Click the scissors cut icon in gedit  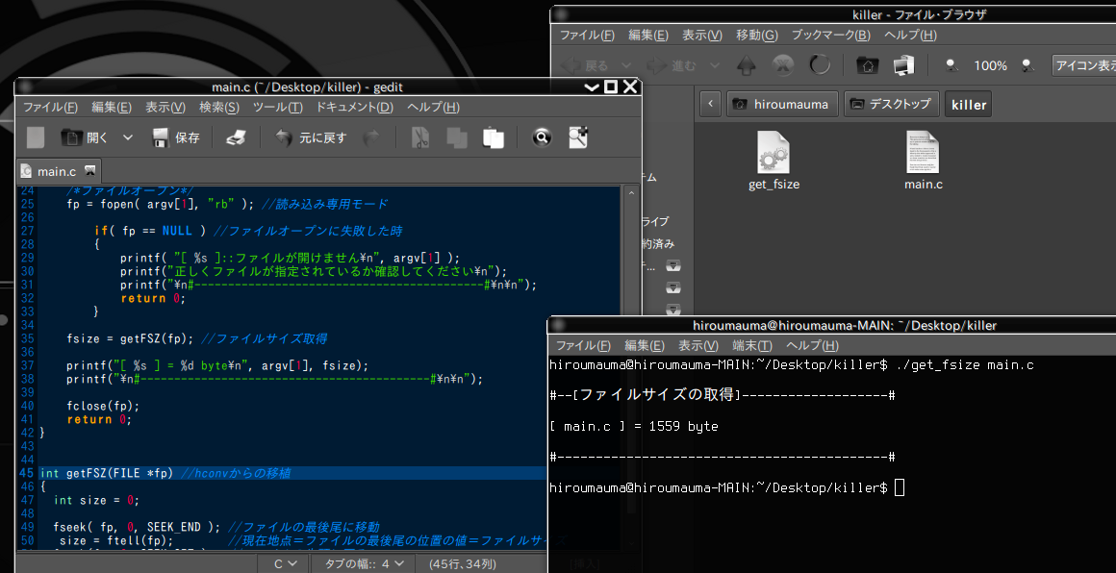tap(419, 137)
